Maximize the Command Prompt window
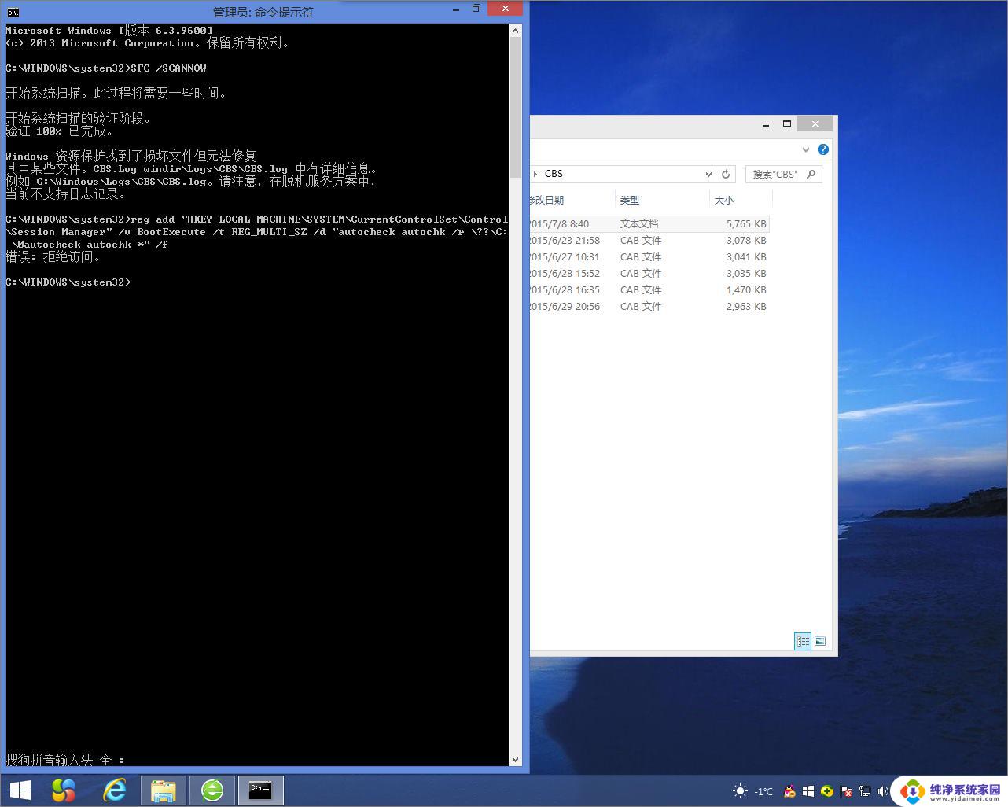The height and width of the screenshot is (807, 1008). point(476,9)
